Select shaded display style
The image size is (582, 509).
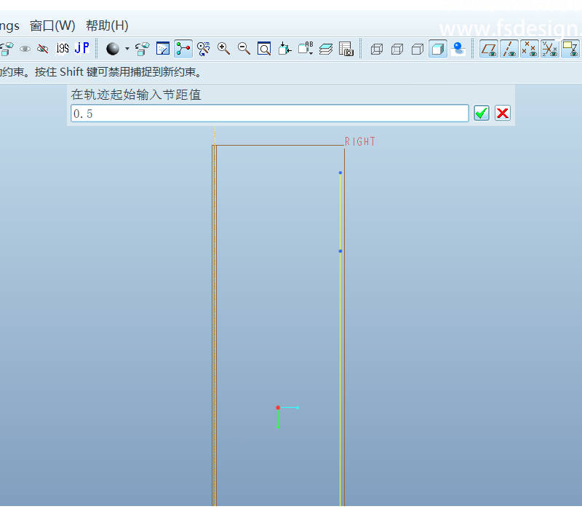[x=438, y=49]
